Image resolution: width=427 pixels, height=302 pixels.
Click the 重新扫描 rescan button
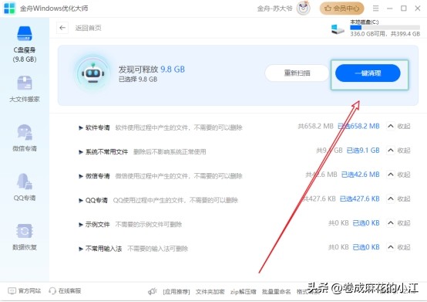(x=297, y=73)
